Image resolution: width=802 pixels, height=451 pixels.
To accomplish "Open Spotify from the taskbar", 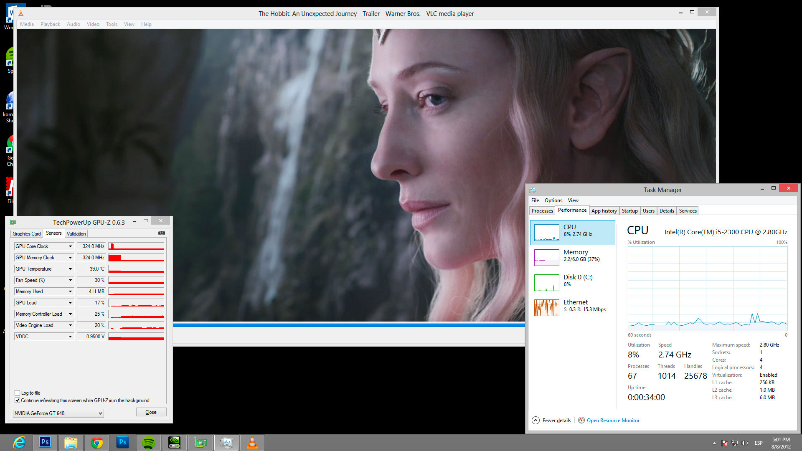I will [x=148, y=442].
